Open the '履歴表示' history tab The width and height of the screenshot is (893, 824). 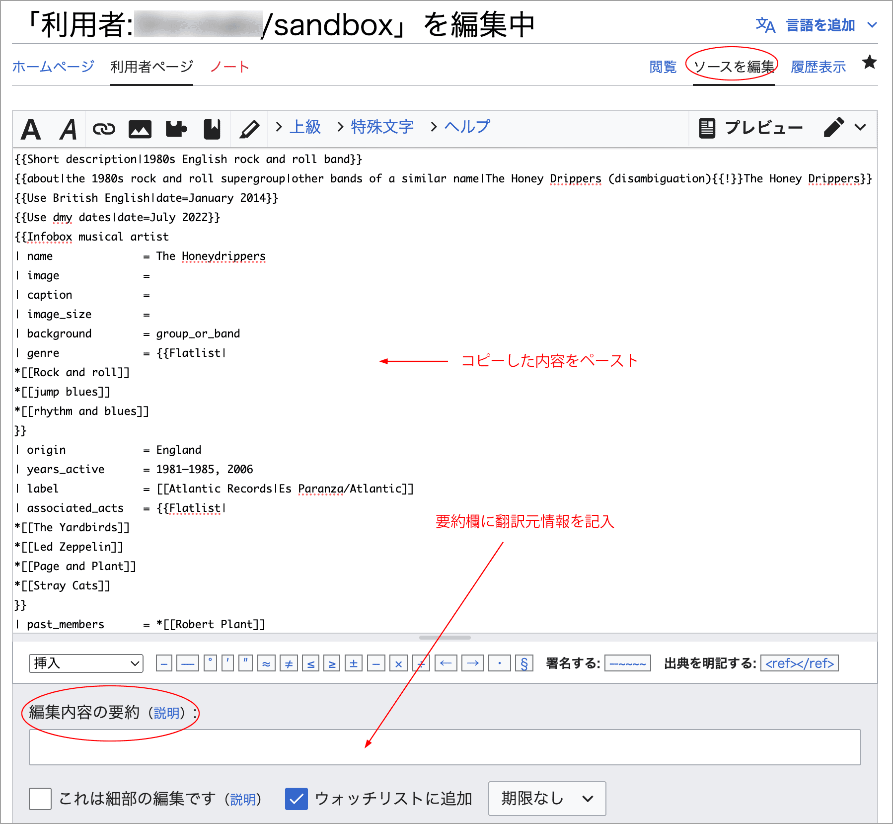click(818, 67)
